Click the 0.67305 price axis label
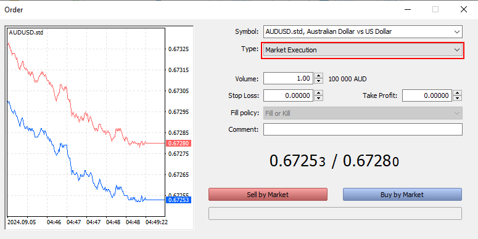The width and height of the screenshot is (478, 239). pyautogui.click(x=179, y=91)
